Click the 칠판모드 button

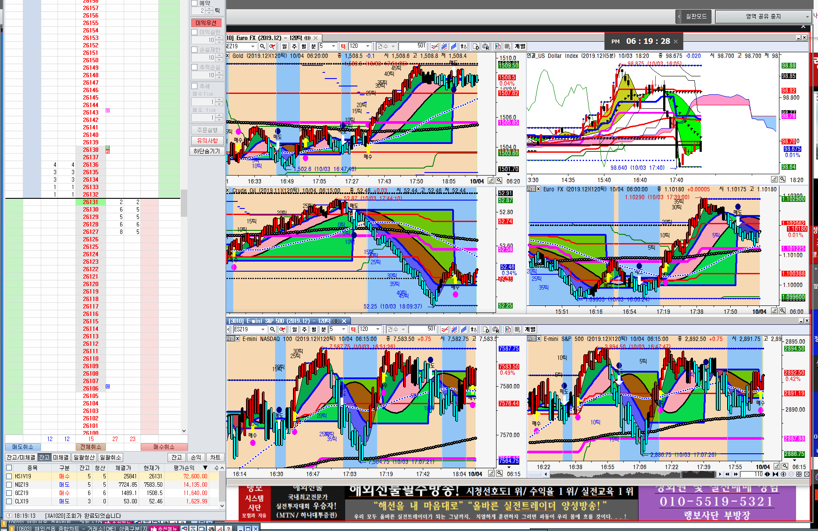(x=696, y=17)
